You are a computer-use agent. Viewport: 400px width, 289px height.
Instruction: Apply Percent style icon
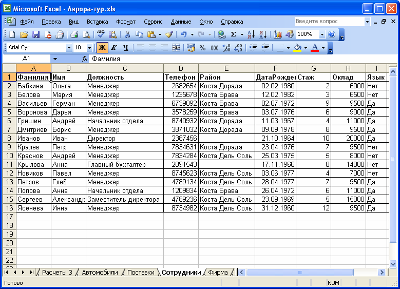tap(202, 48)
